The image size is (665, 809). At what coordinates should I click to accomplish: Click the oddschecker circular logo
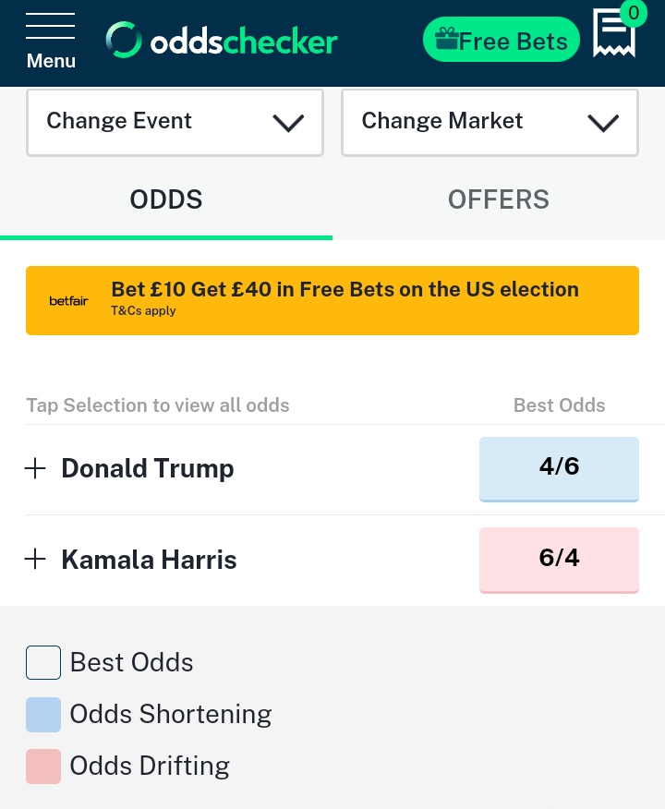click(x=124, y=40)
